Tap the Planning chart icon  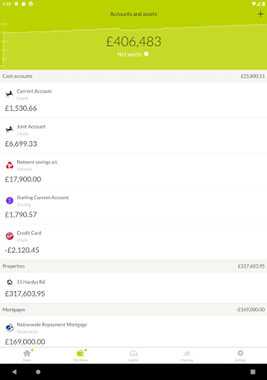tap(187, 355)
